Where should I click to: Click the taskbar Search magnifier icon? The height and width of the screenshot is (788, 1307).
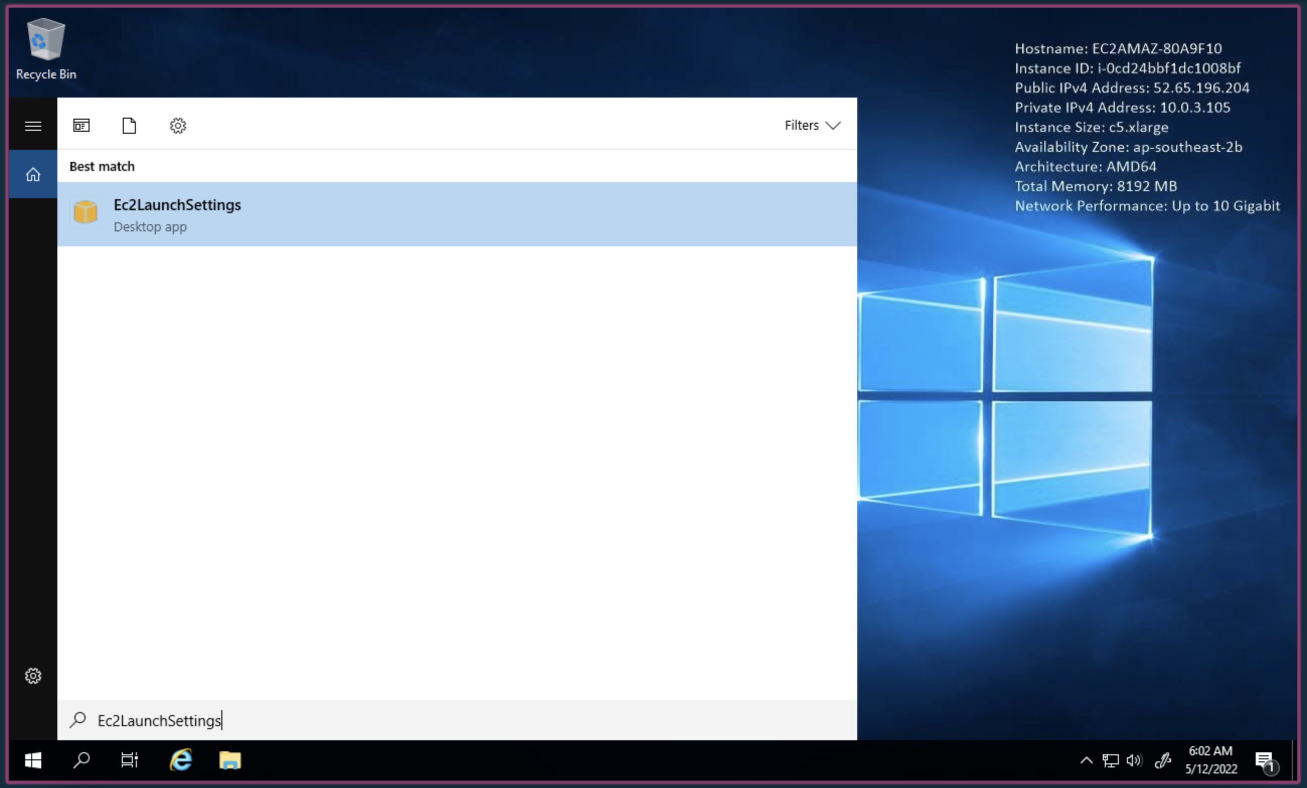pos(81,760)
